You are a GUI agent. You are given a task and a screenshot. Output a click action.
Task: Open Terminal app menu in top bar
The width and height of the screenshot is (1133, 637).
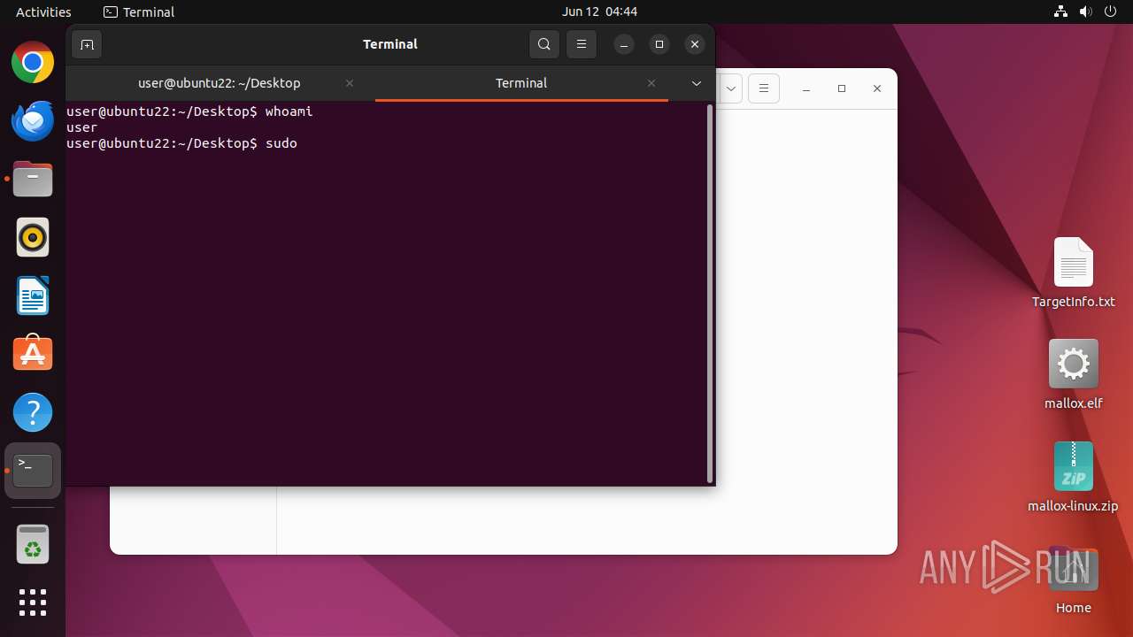pos(139,12)
